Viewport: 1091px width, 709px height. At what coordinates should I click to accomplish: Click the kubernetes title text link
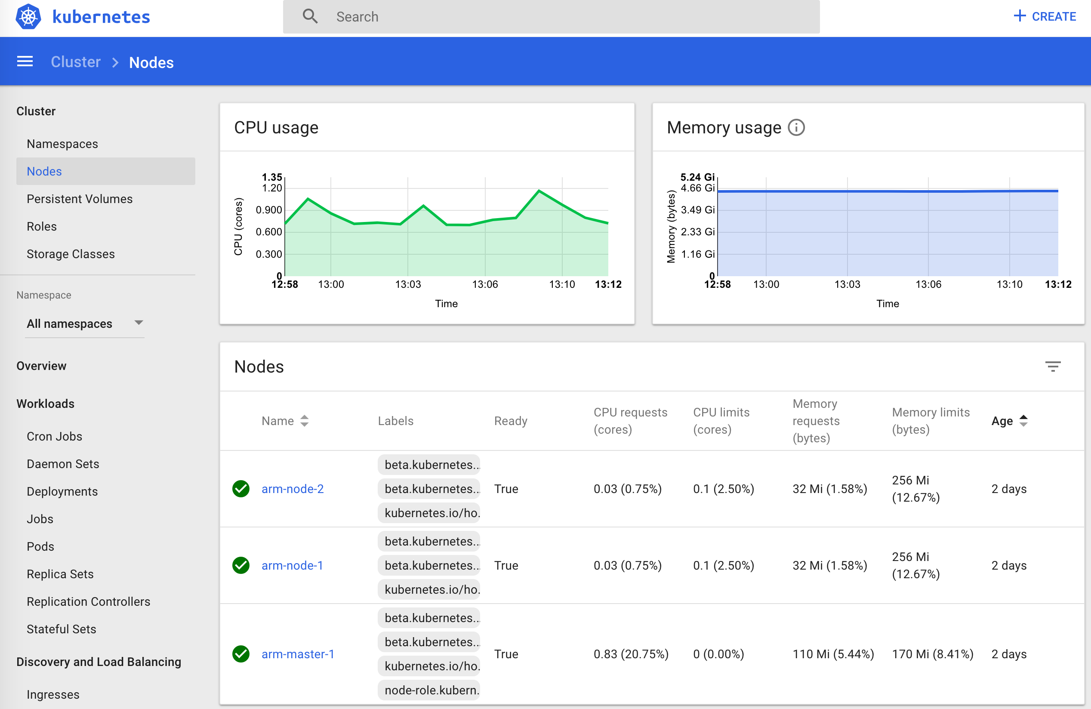[x=101, y=16]
